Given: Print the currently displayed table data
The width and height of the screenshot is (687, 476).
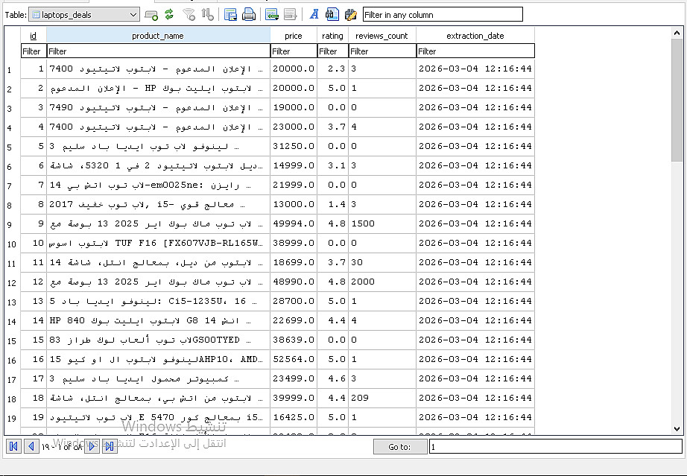Looking at the screenshot, I should [x=249, y=14].
